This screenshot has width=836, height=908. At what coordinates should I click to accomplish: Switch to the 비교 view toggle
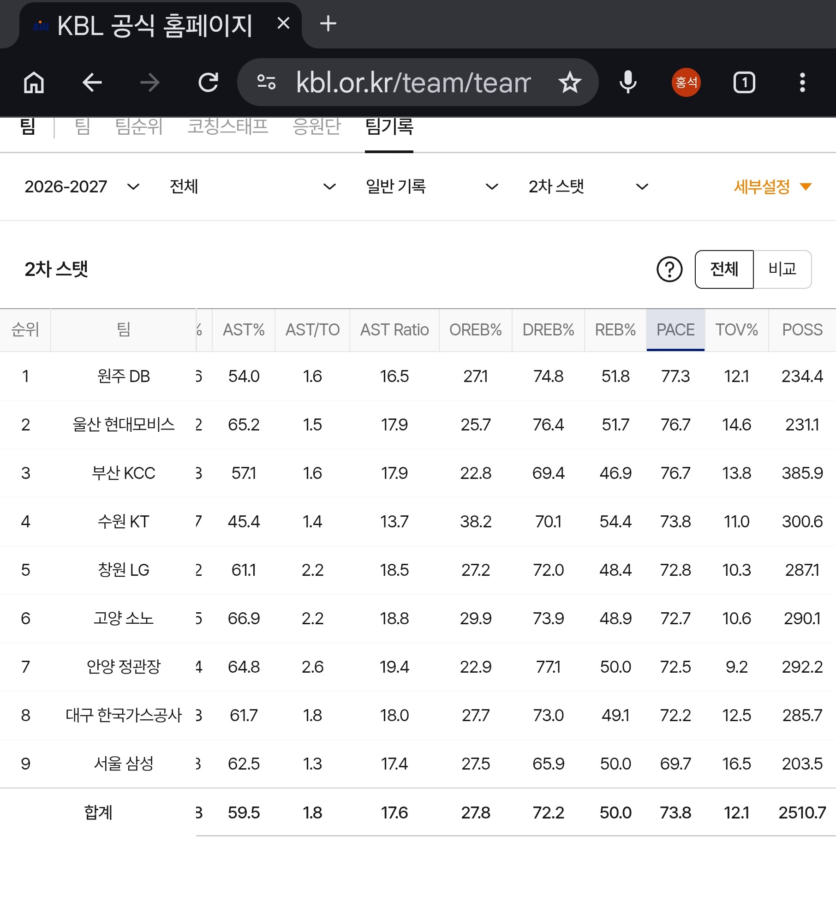point(782,269)
